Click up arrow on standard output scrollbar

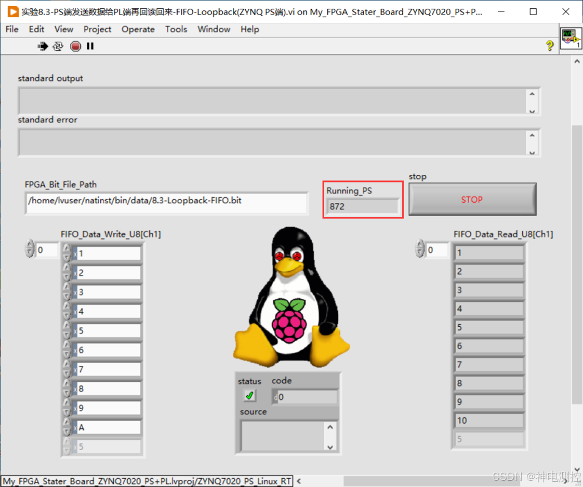click(x=532, y=94)
